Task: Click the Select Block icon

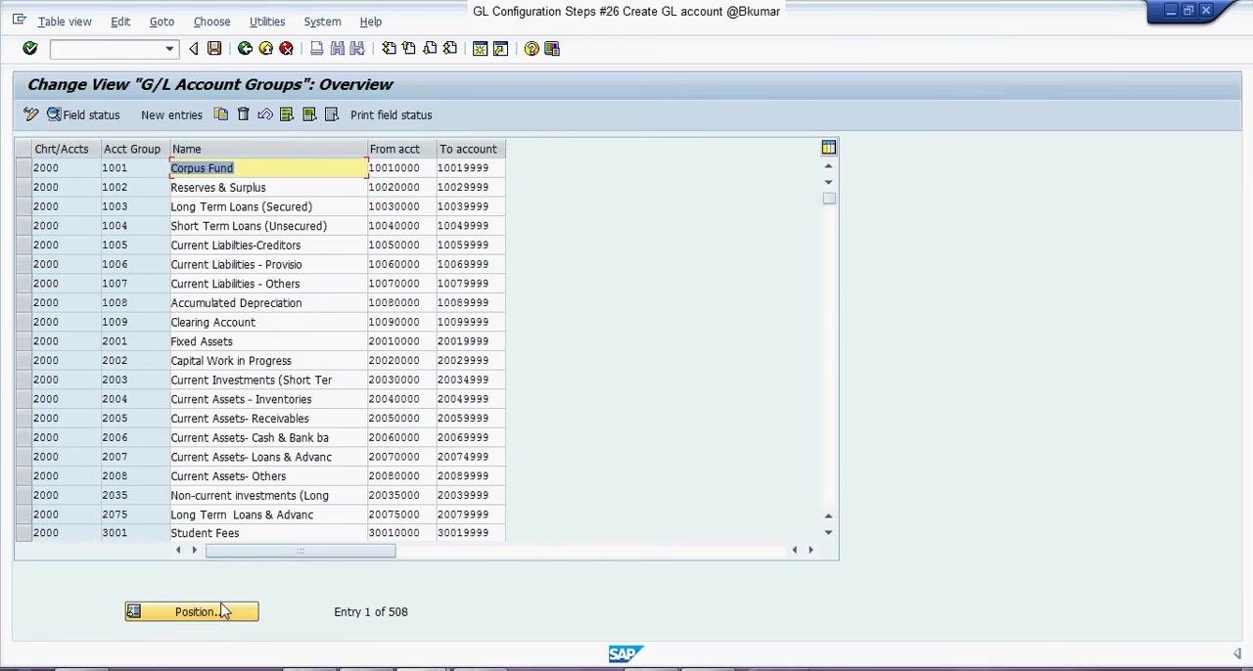Action: point(309,114)
